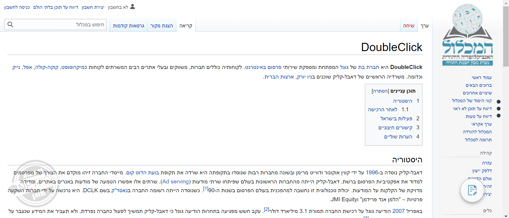The width and height of the screenshot is (509, 218).
Task: Open 'שינויים אחרונים' recent changes link
Action: tap(477, 93)
